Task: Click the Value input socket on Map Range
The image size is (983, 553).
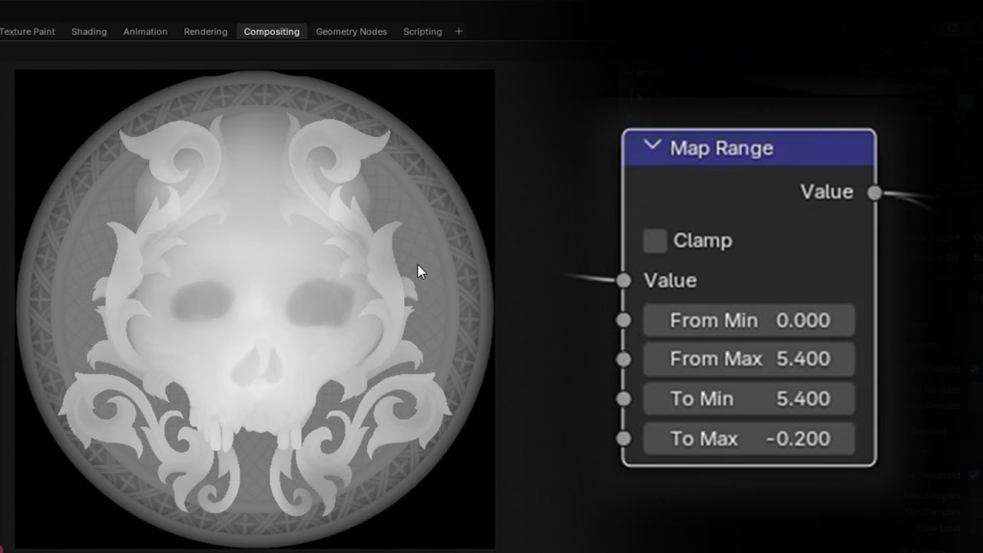Action: pyautogui.click(x=624, y=280)
